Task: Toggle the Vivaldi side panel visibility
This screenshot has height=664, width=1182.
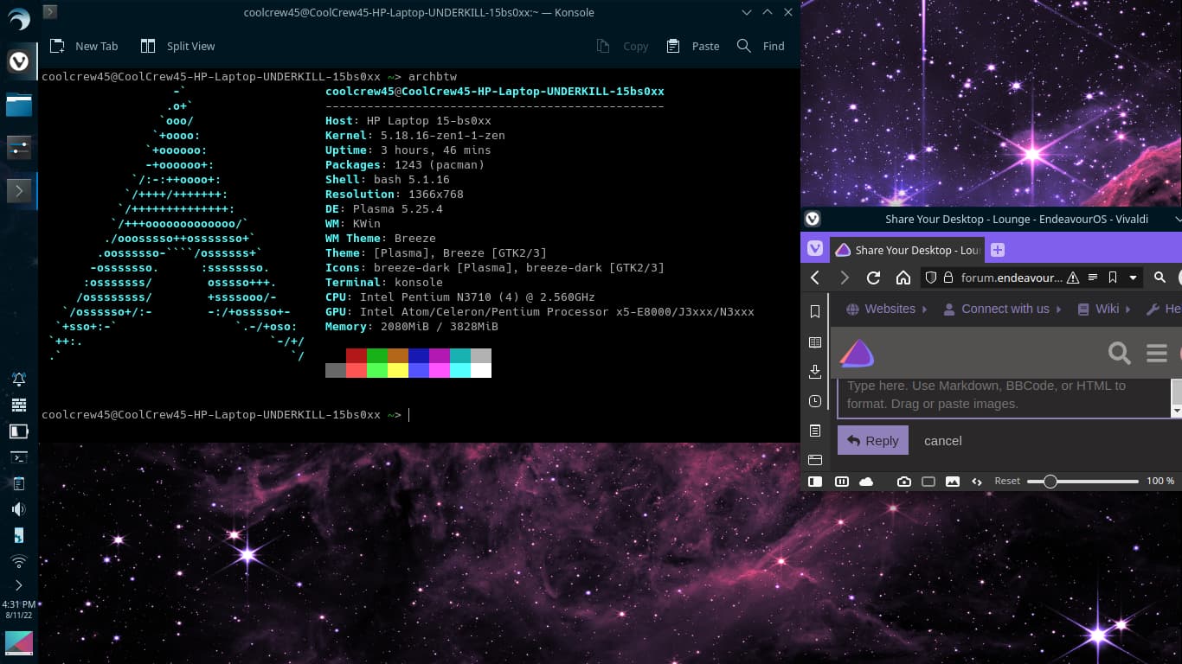Action: pos(815,482)
